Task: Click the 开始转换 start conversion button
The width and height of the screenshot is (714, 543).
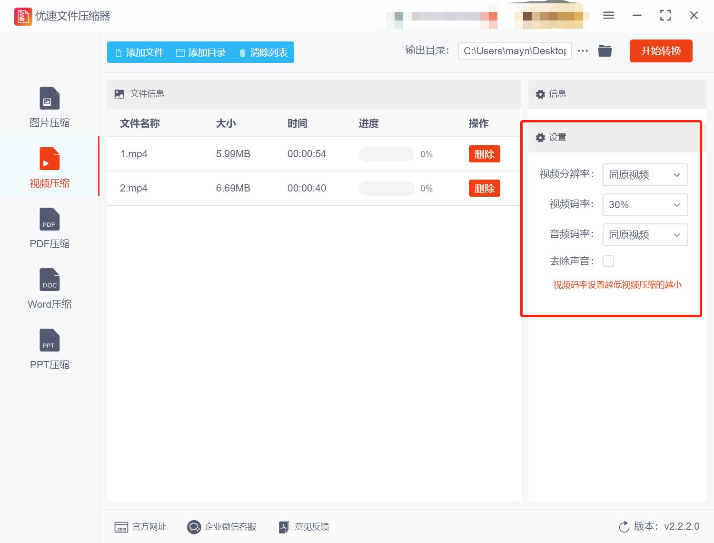Action: [661, 51]
